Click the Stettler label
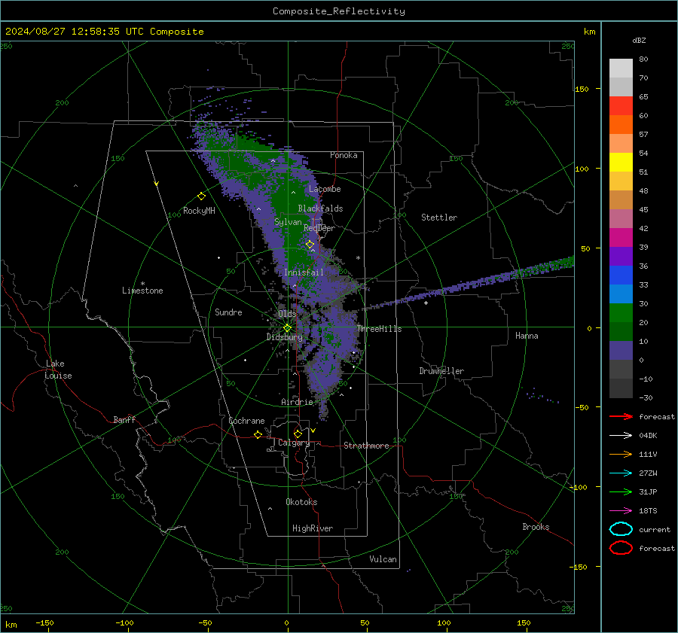 [439, 218]
